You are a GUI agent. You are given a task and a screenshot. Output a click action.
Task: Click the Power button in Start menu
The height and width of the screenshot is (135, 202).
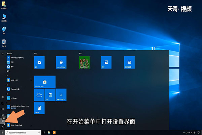(x=3, y=127)
